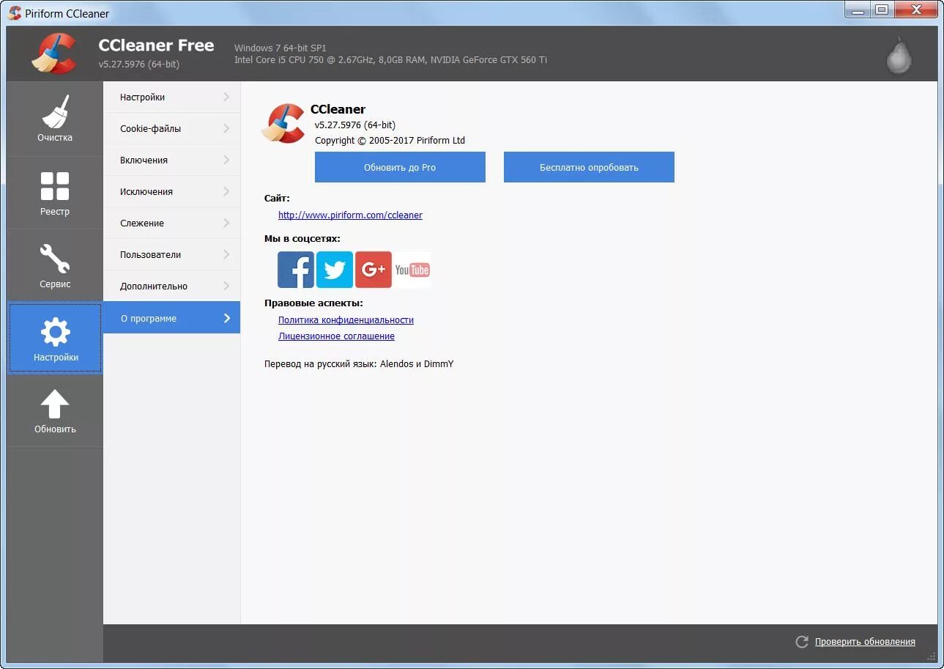Open the Дополнительно submenu item

tap(171, 286)
